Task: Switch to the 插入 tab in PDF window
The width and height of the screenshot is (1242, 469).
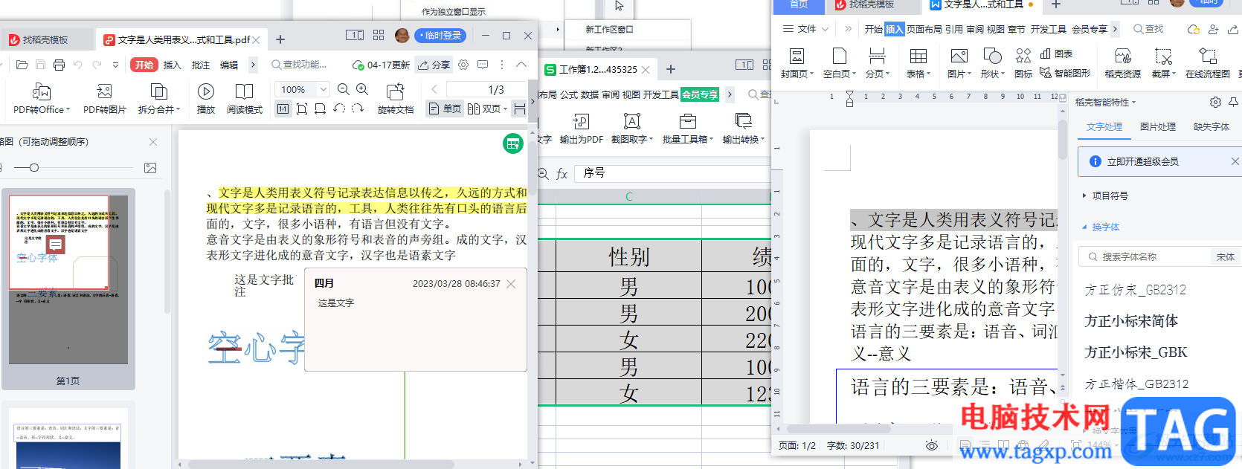Action: pos(173,65)
